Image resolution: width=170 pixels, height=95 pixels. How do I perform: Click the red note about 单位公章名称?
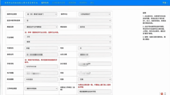click(x=94, y=86)
